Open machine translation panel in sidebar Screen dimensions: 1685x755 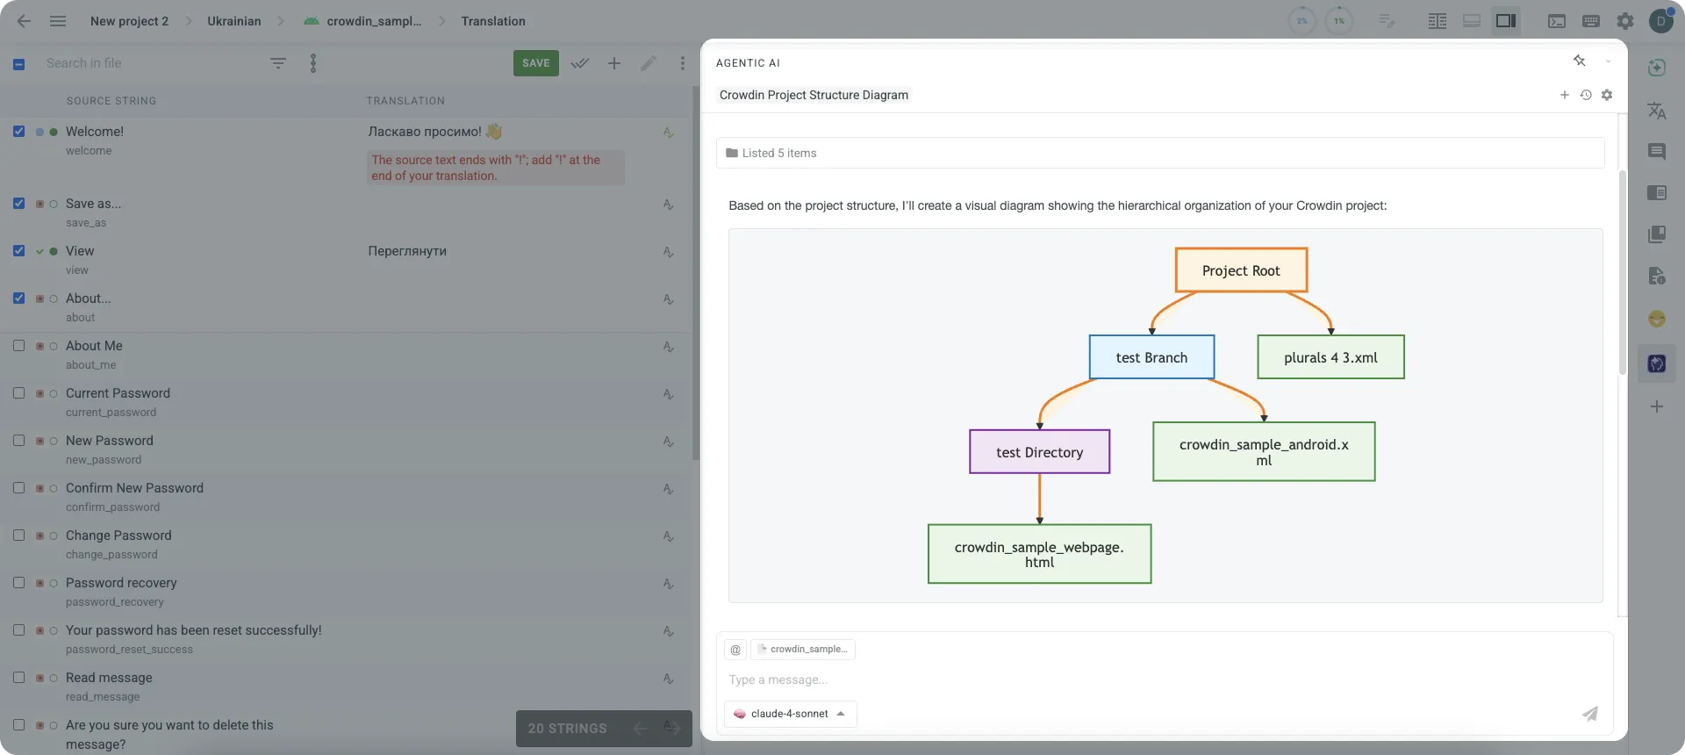click(1656, 111)
